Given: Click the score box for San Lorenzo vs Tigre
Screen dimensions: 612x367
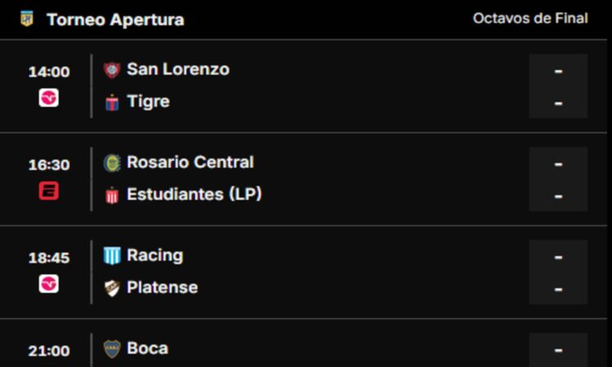Looking at the screenshot, I should point(558,86).
